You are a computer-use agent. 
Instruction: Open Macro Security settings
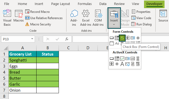[38, 24]
